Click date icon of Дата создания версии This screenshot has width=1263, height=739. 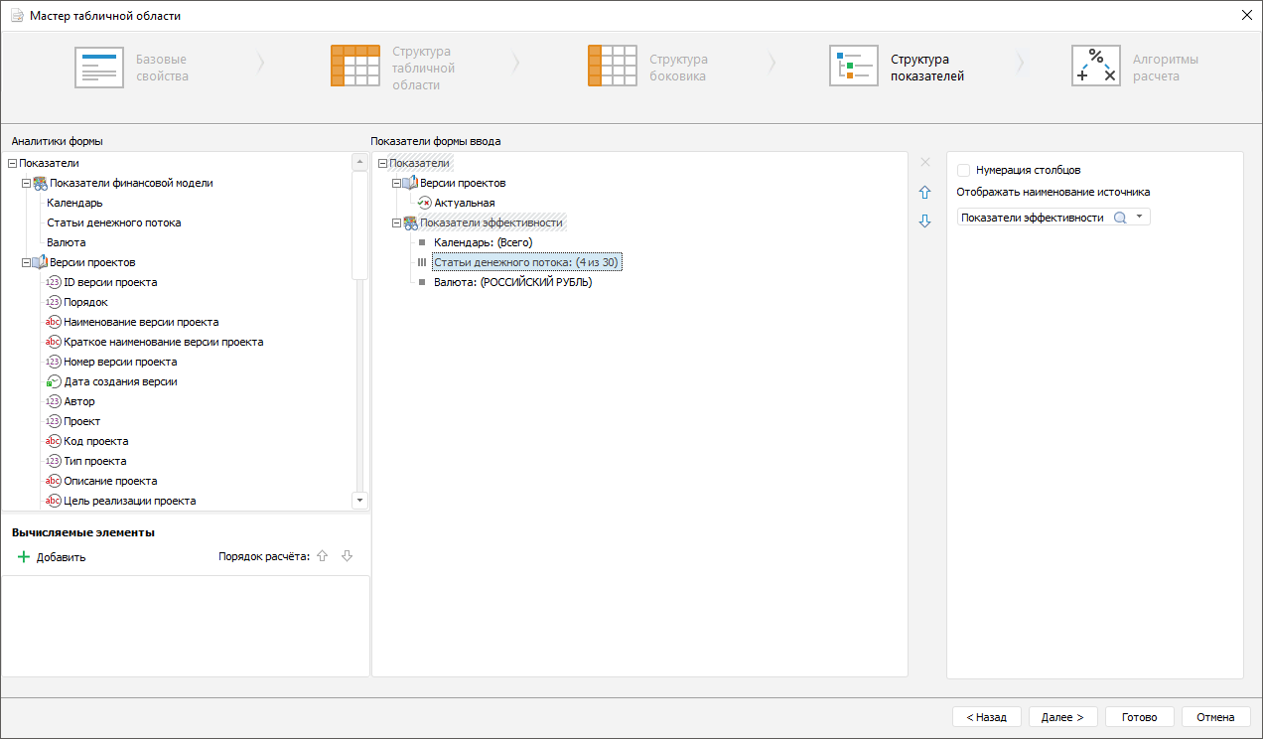tap(54, 381)
